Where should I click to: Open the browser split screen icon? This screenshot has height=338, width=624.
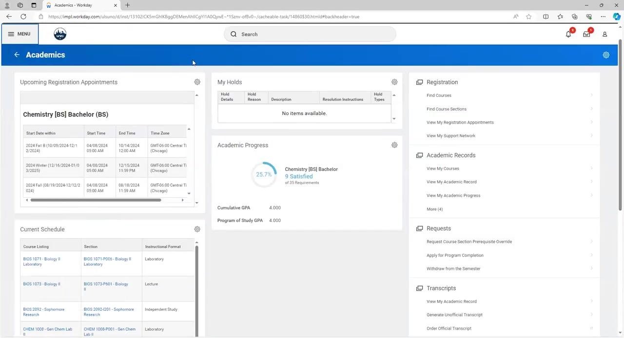(x=546, y=17)
